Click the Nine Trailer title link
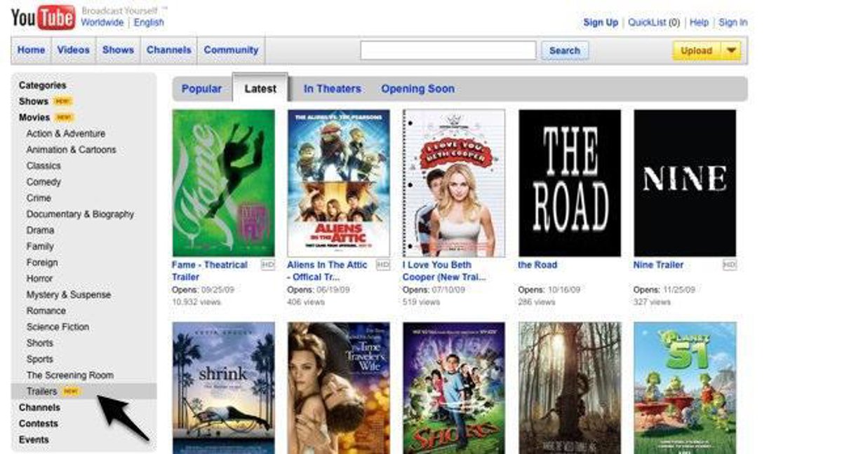The height and width of the screenshot is (454, 842). (658, 265)
